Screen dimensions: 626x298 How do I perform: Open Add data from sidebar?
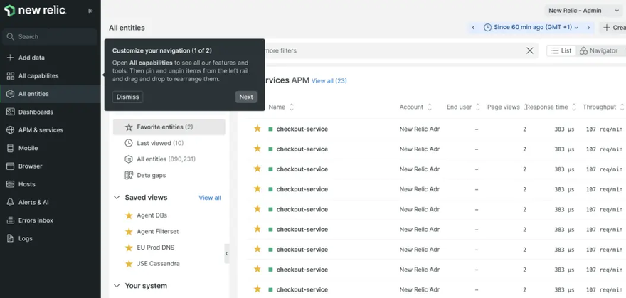coord(31,58)
